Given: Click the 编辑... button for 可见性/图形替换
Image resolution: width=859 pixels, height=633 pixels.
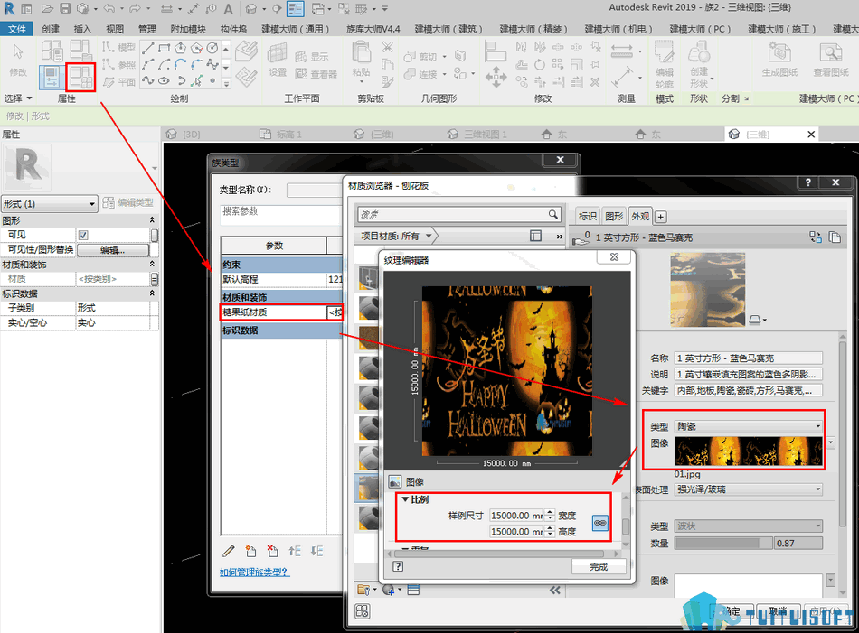Looking at the screenshot, I should pos(113,250).
